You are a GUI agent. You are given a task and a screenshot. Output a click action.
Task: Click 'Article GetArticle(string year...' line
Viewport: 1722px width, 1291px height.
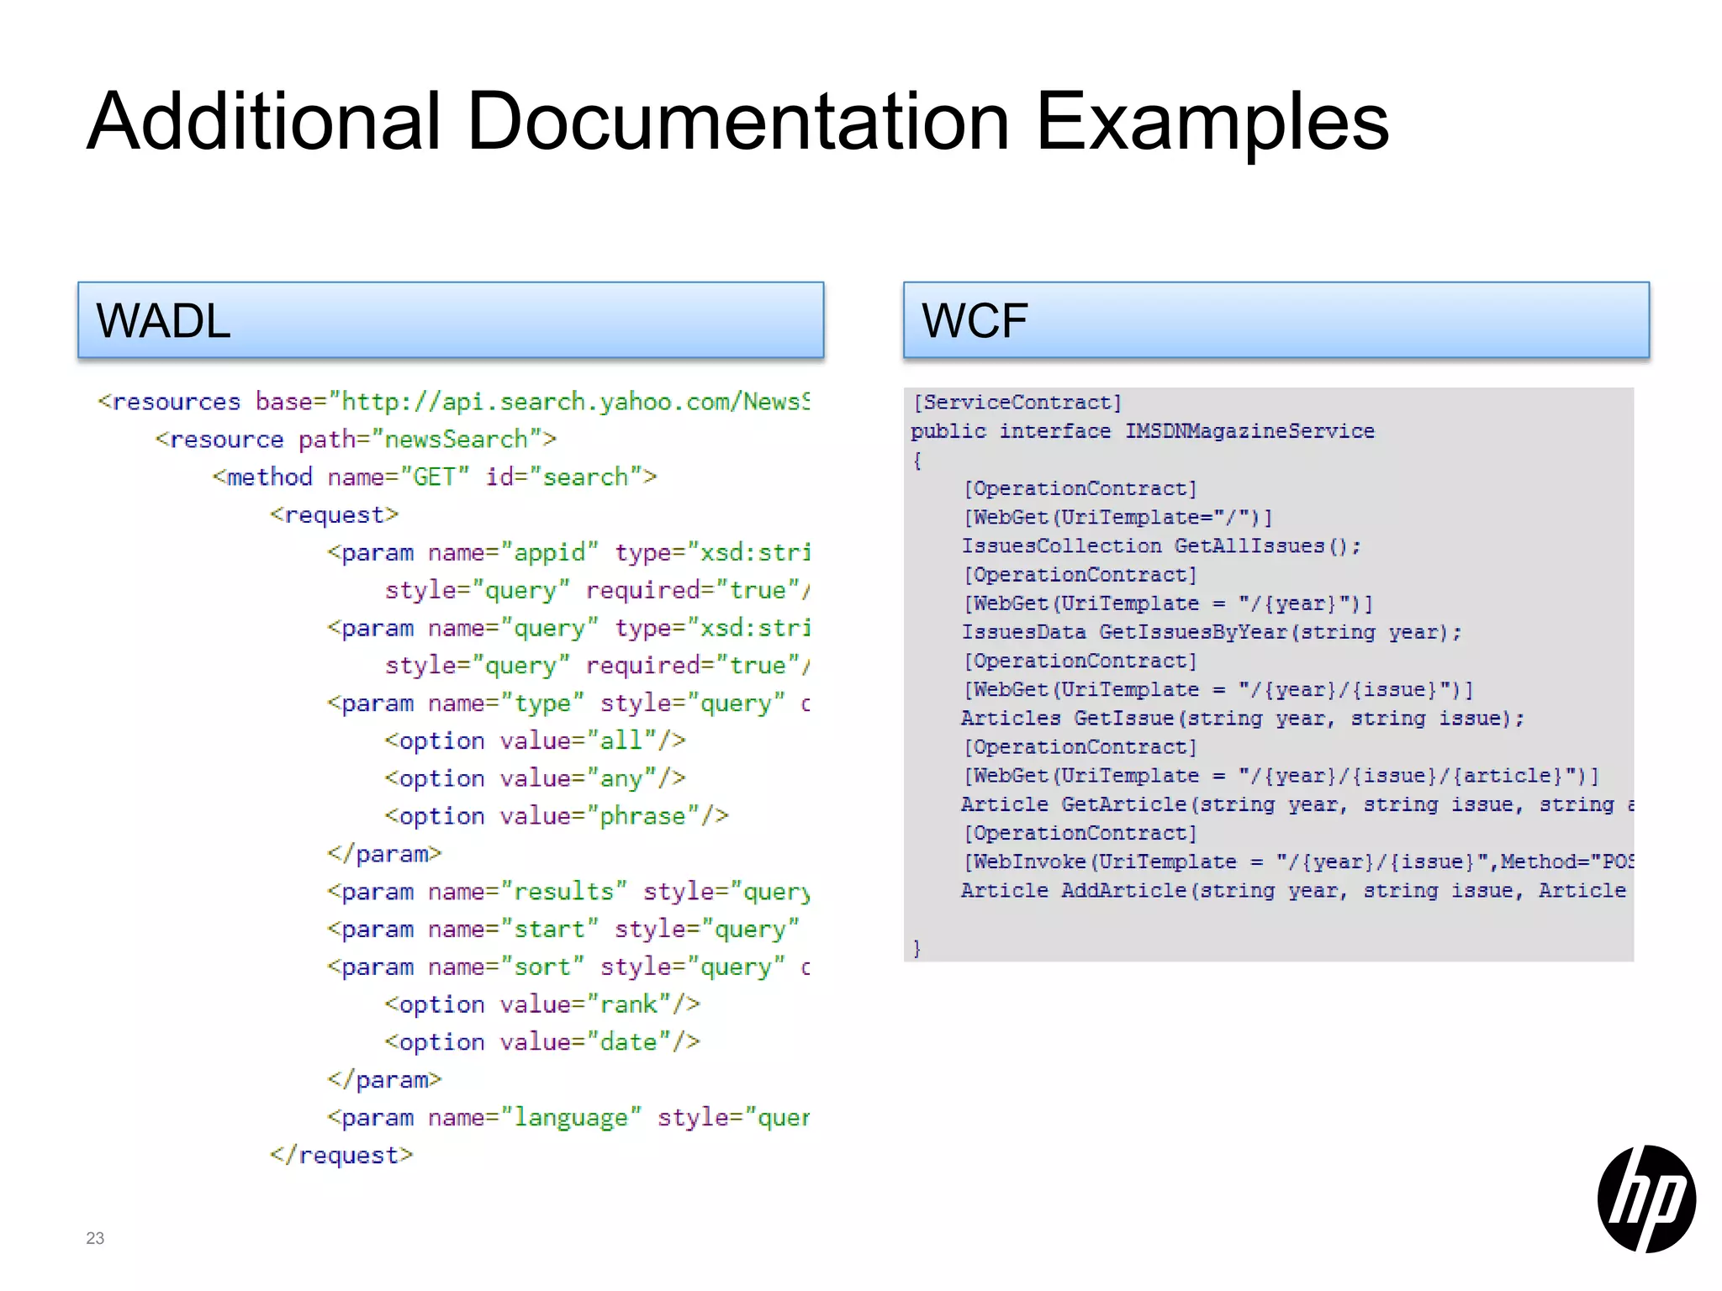[x=1297, y=804]
